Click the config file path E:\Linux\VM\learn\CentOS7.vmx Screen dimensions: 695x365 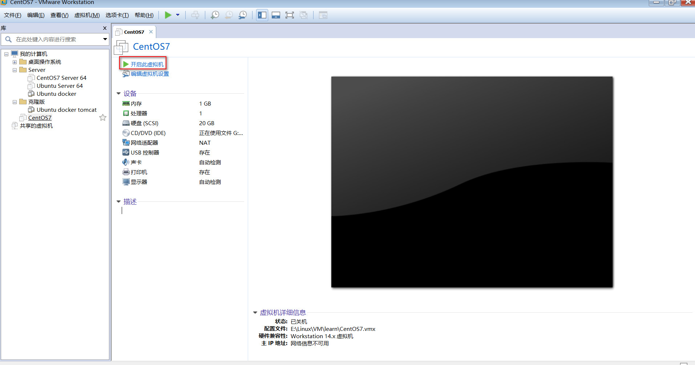333,329
